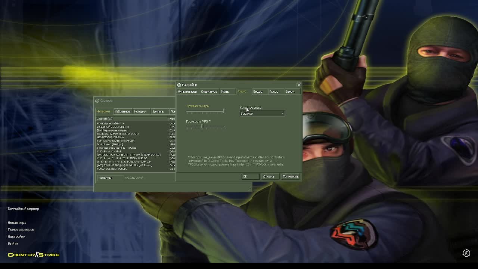Start Новая игра from main menu
This screenshot has width=478, height=269.
[x=17, y=223]
